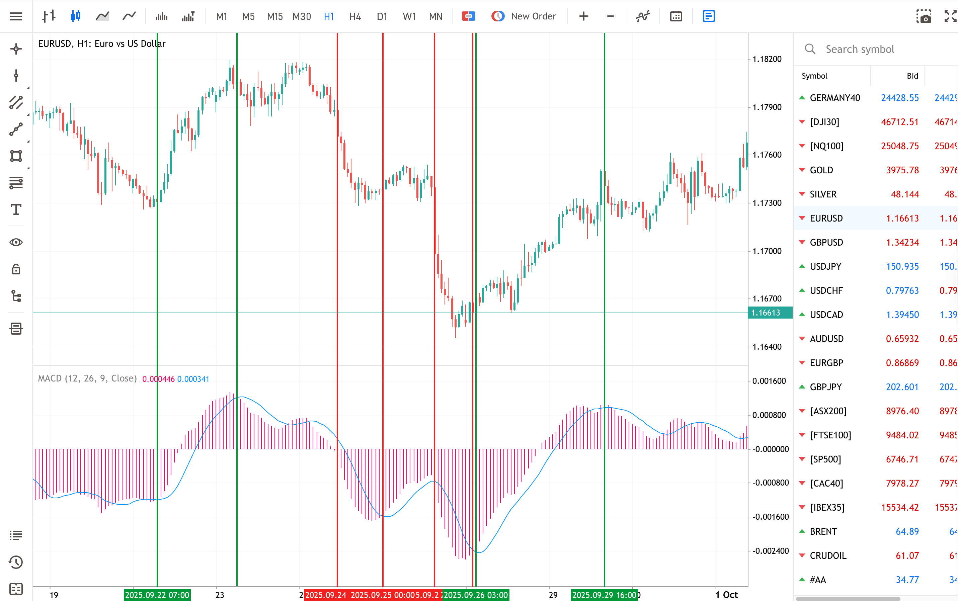Select the H4 timeframe
The height and width of the screenshot is (601, 958).
(355, 16)
